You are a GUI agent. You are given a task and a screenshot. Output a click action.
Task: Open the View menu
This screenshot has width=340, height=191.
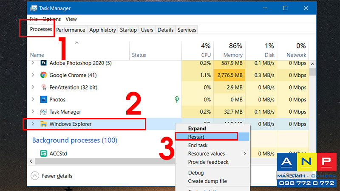tap(71, 19)
